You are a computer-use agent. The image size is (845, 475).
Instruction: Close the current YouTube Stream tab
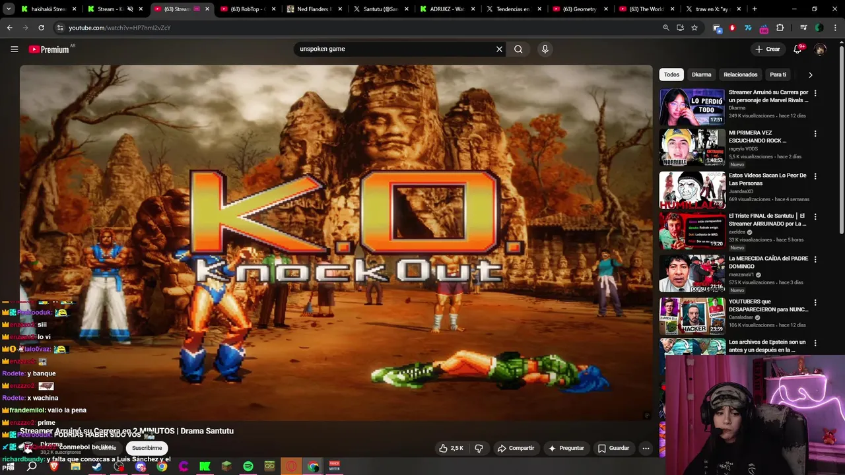[207, 9]
